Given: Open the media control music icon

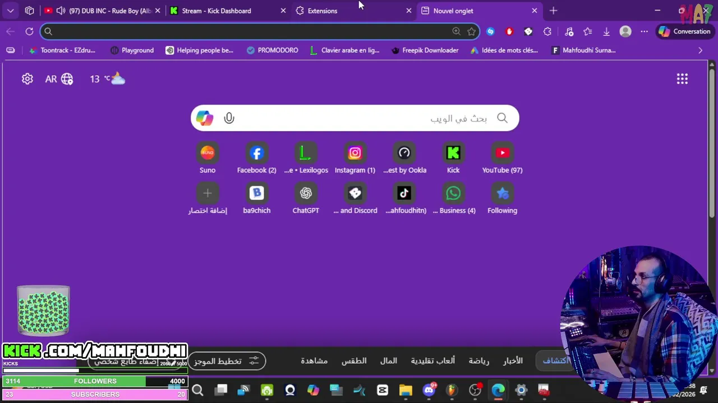Looking at the screenshot, I should [569, 31].
